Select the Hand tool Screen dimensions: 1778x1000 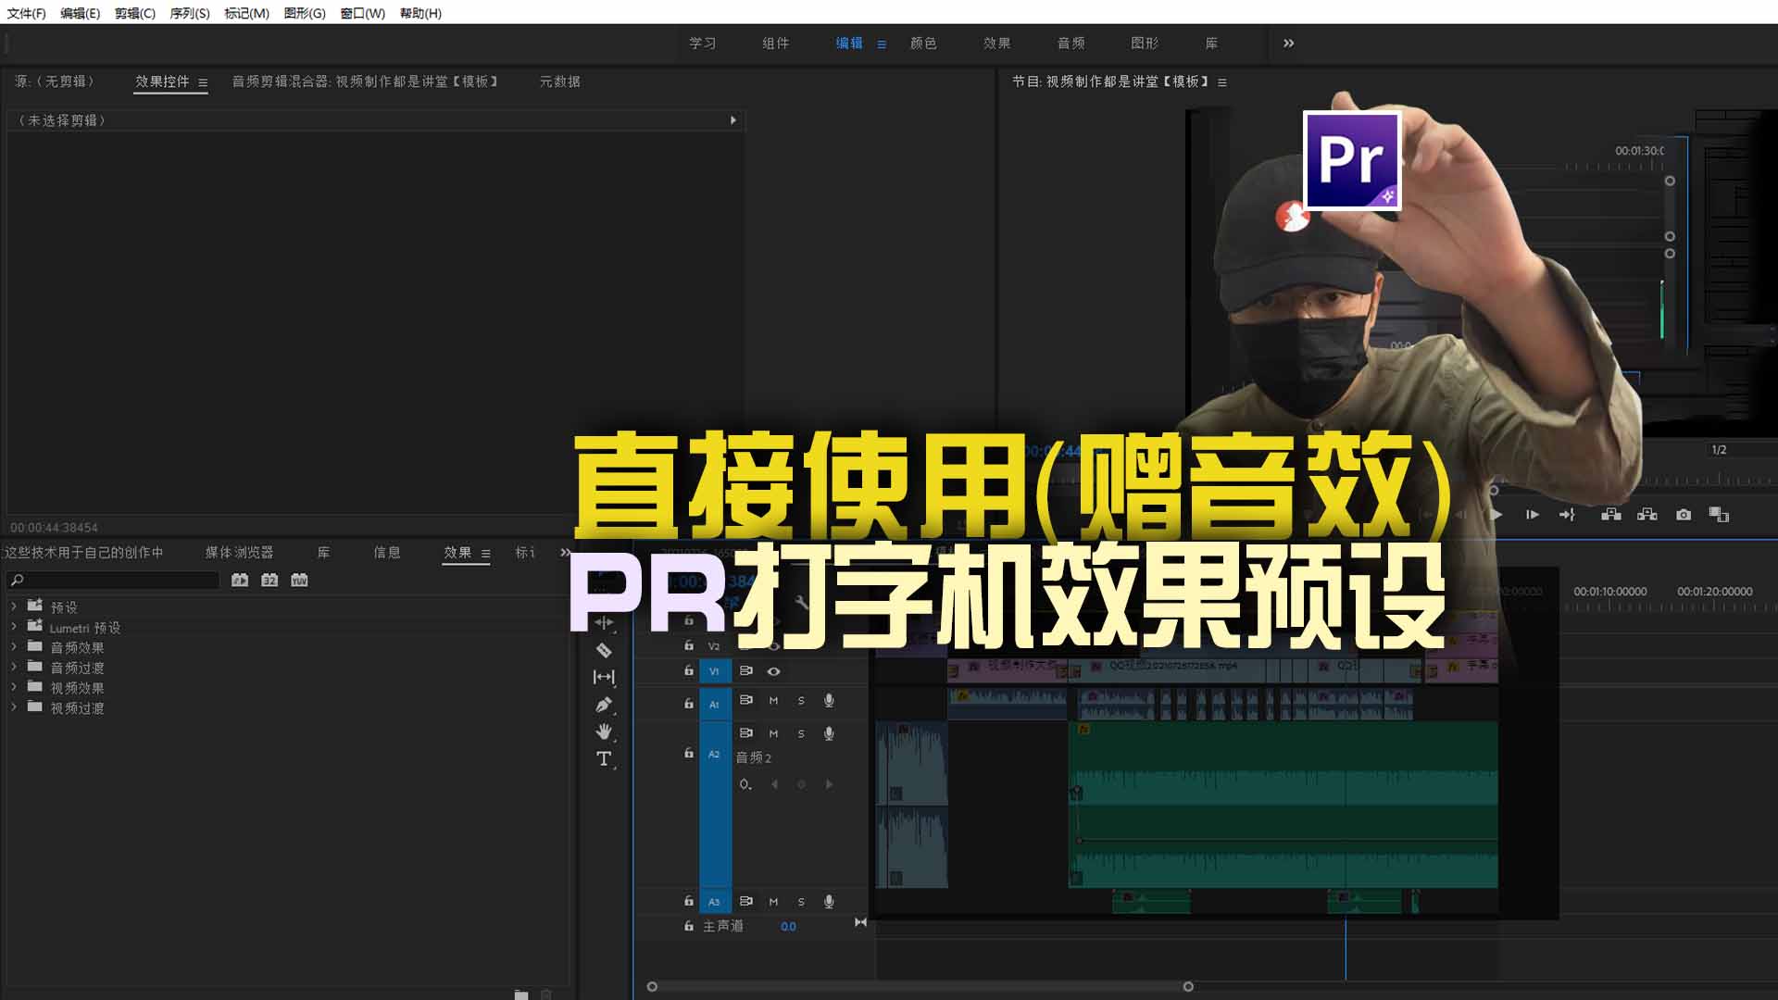click(x=604, y=731)
